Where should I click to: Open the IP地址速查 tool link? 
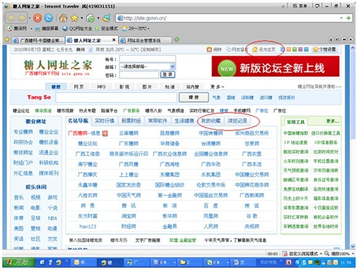(296, 143)
